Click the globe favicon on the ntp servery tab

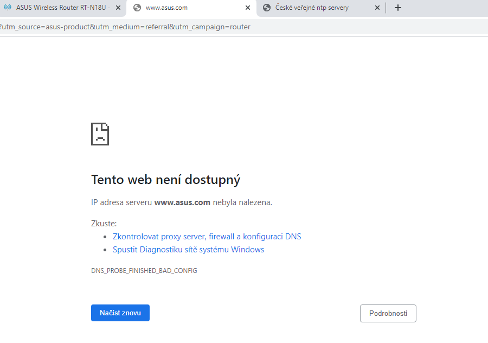click(267, 8)
